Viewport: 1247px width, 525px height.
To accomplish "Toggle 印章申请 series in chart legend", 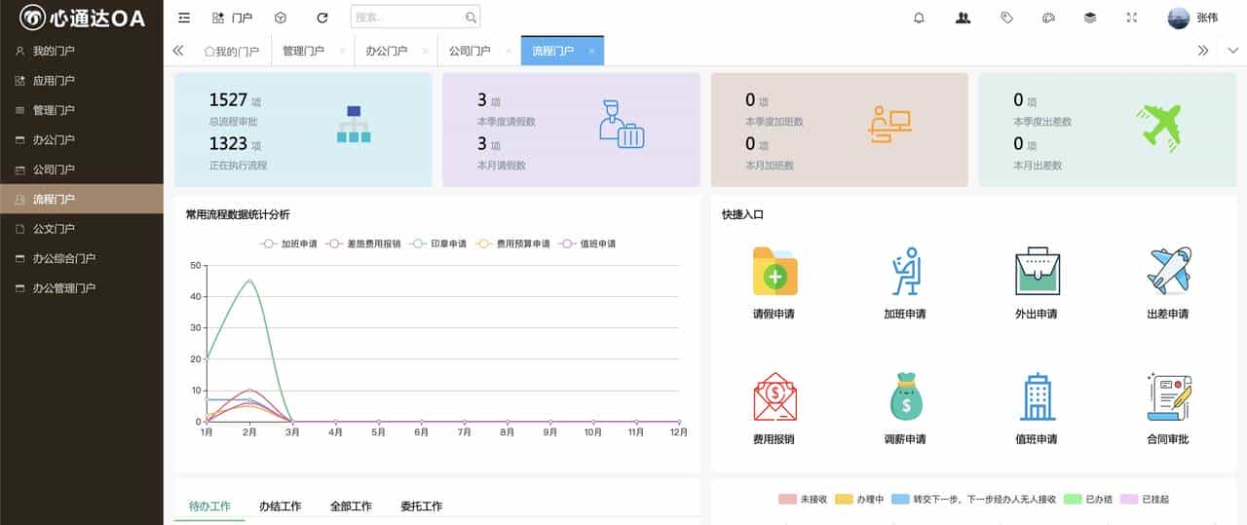I will click(438, 244).
